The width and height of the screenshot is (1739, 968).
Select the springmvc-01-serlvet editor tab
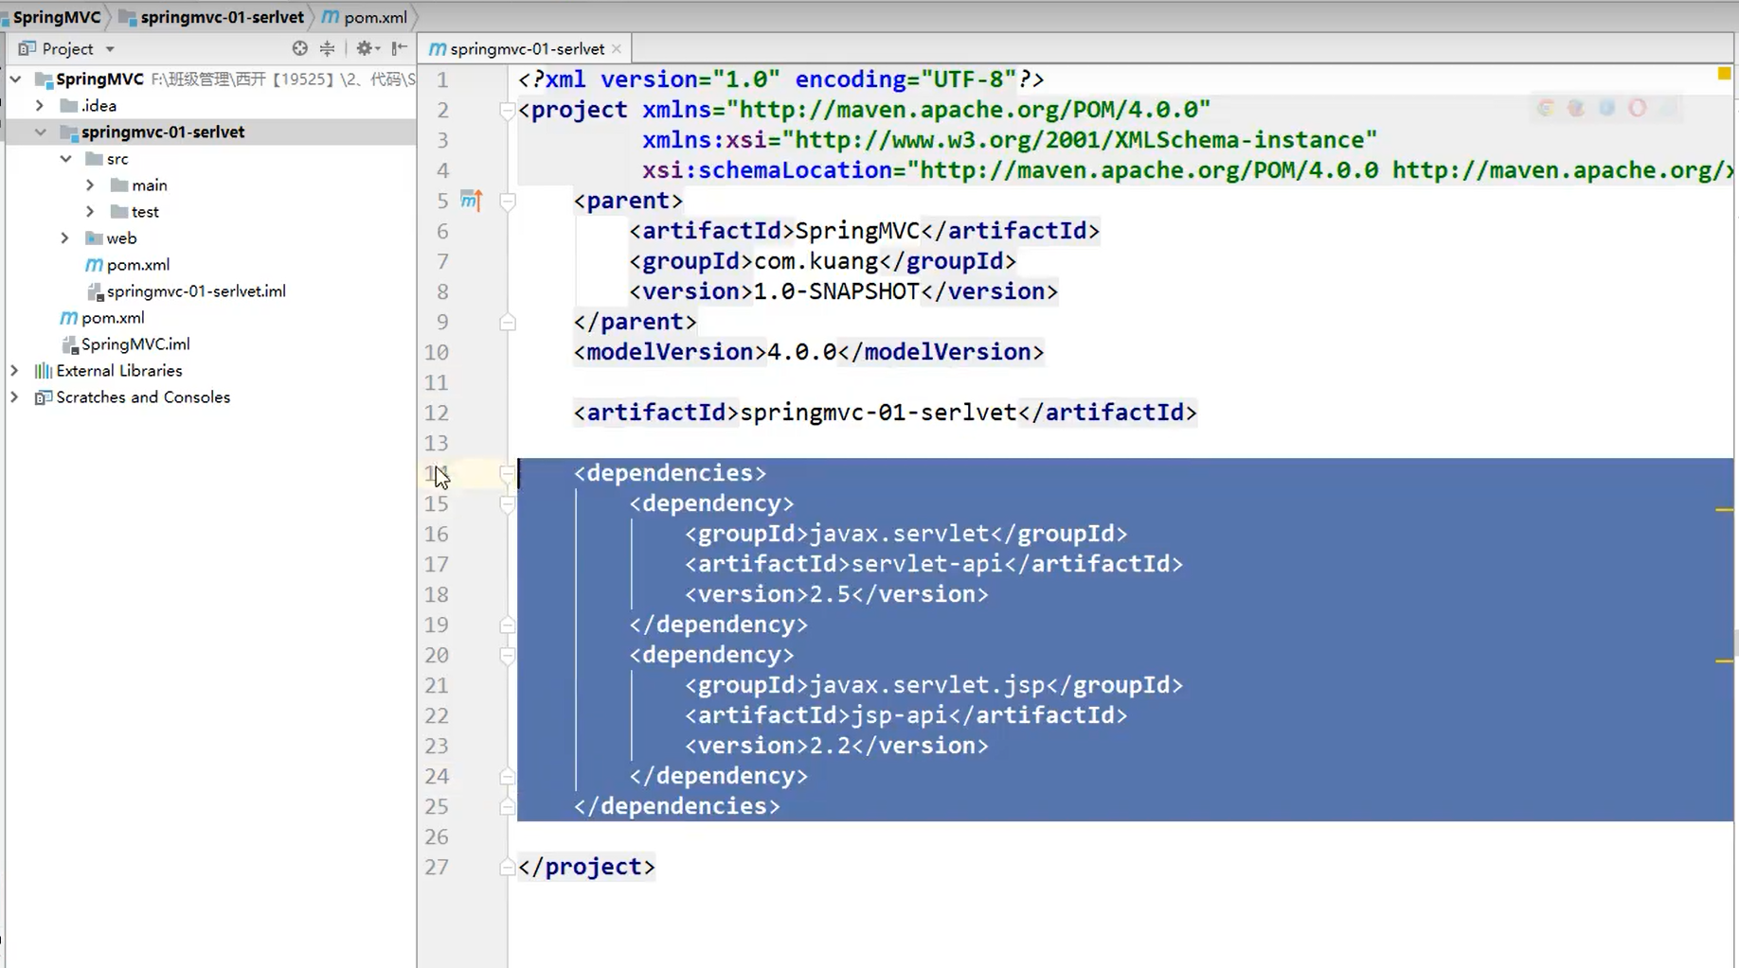(x=527, y=48)
